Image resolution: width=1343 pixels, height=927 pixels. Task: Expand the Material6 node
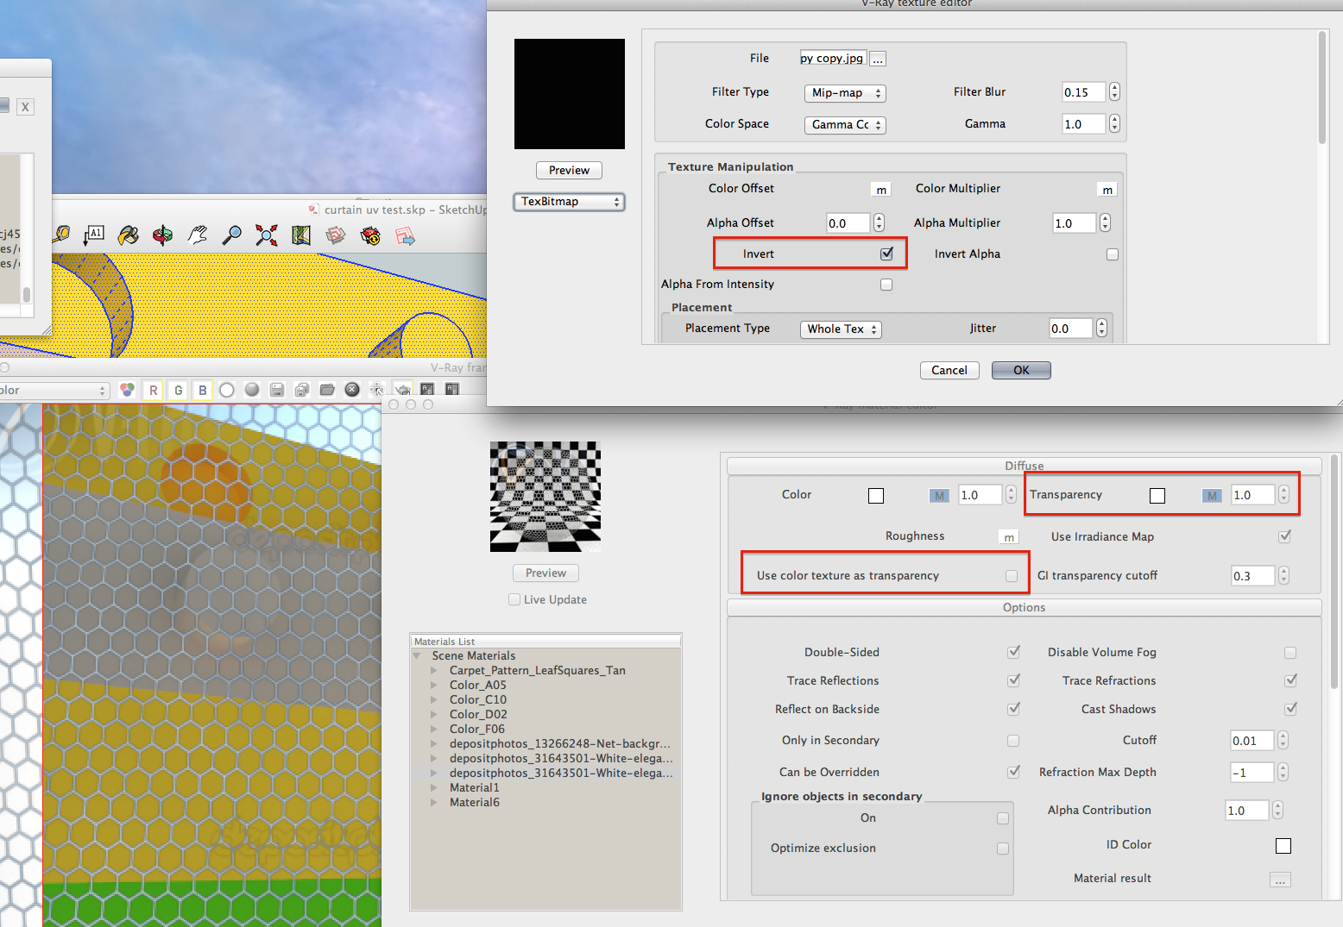coord(434,802)
